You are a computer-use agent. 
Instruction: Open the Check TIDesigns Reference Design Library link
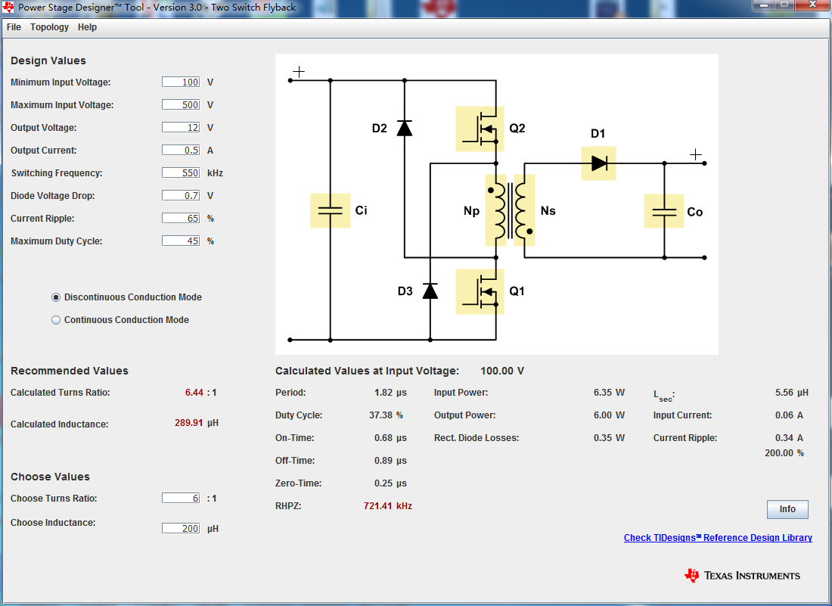pyautogui.click(x=718, y=538)
